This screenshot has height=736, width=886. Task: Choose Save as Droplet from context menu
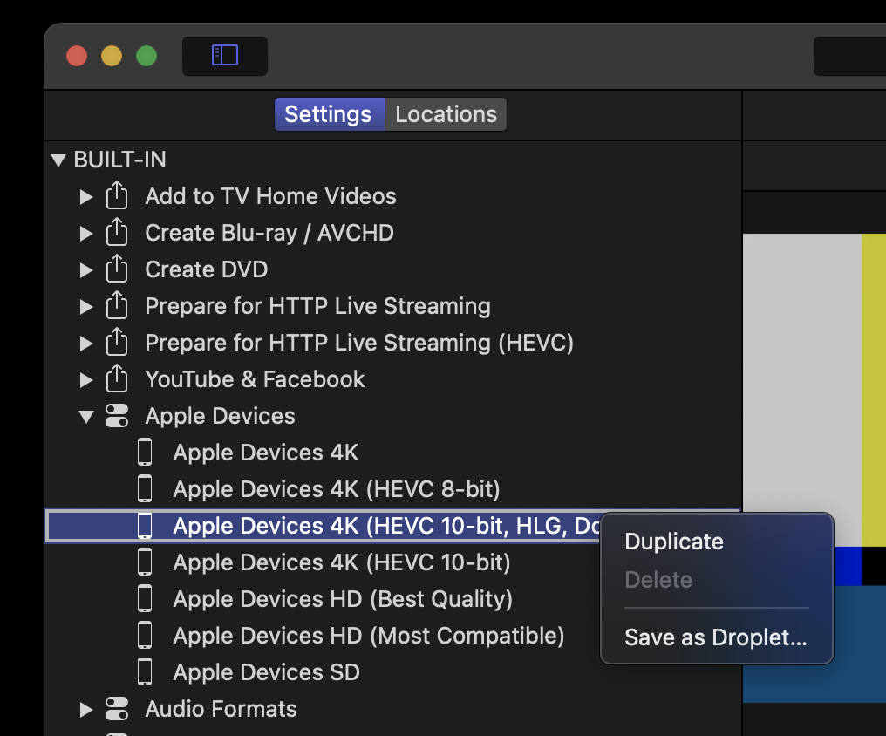point(715,637)
